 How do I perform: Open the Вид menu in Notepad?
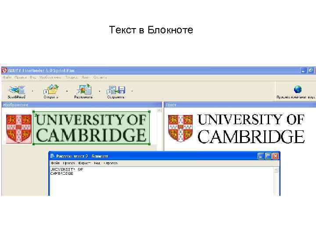(97, 163)
